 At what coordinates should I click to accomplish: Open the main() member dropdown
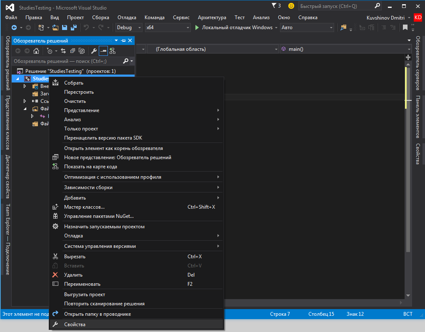[x=346, y=49]
